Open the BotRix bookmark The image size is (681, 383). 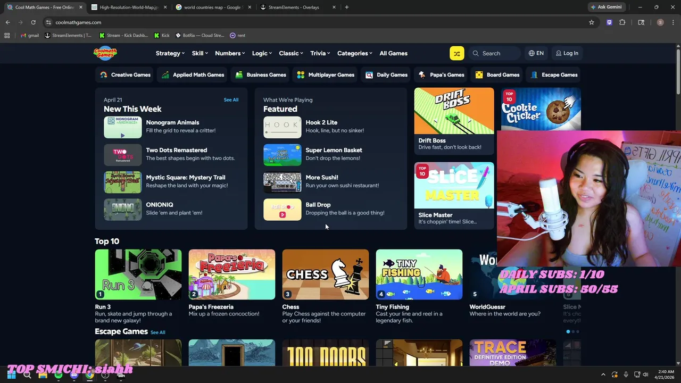[x=200, y=35]
